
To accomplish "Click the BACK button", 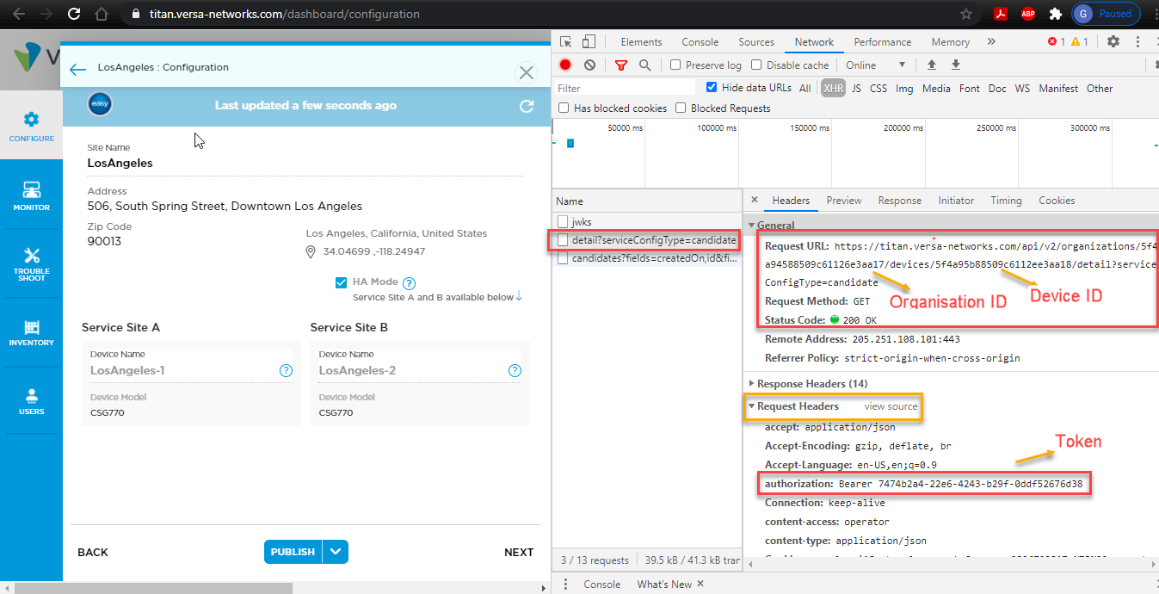I will 93,553.
